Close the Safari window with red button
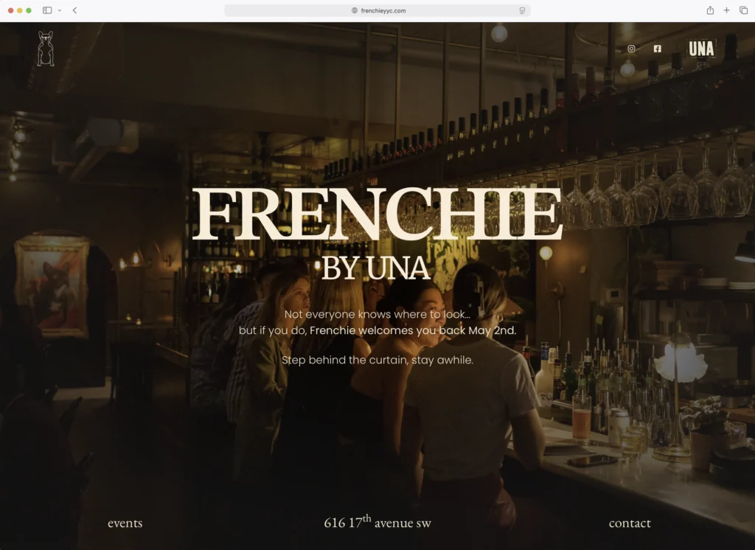This screenshot has height=550, width=755. click(x=10, y=10)
